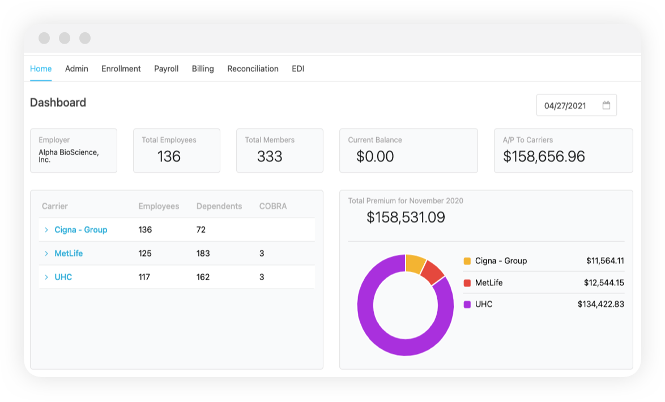Open the Enrollment tab
The image size is (665, 402).
(121, 69)
